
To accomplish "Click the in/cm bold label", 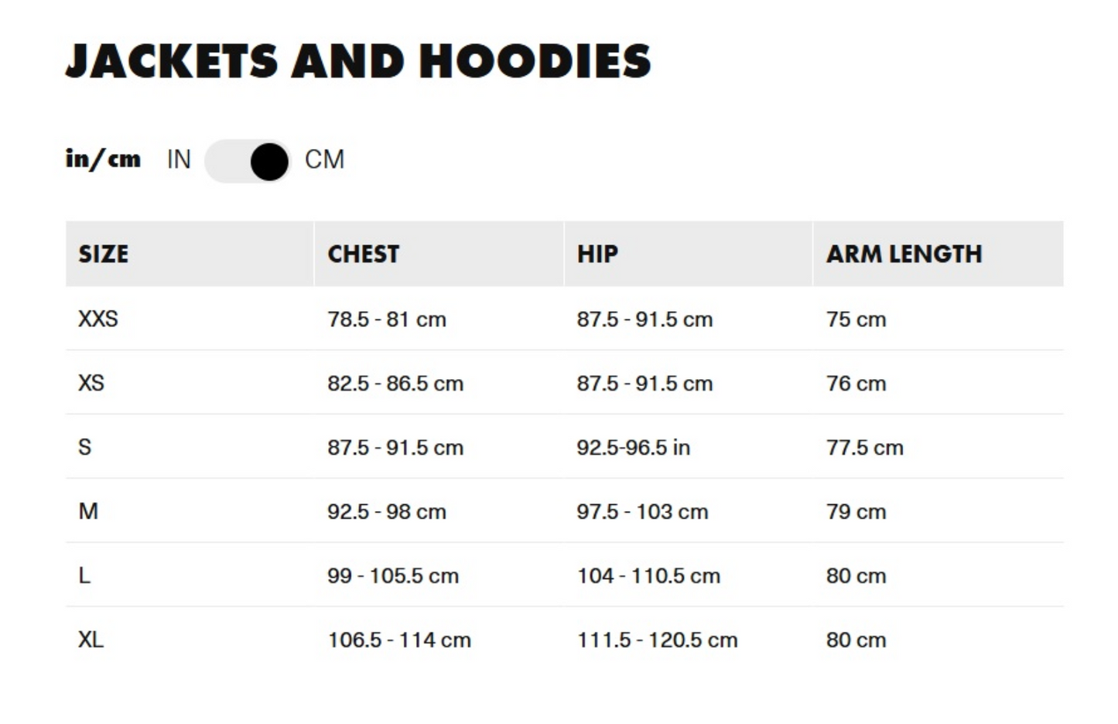I will point(103,159).
